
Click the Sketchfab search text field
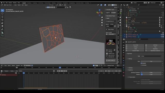(110, 26)
